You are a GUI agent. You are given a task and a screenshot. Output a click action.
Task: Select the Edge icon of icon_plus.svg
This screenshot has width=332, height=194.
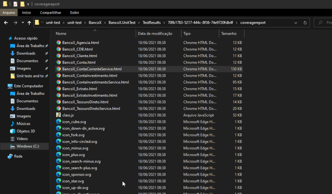58,155
